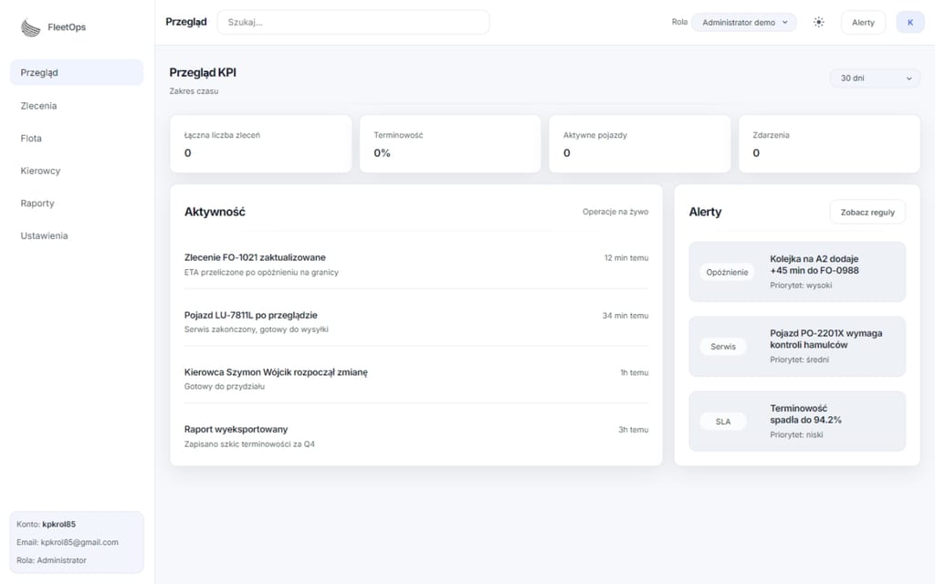Go to Przegląd in sidebar
The height and width of the screenshot is (584, 935).
tap(77, 73)
